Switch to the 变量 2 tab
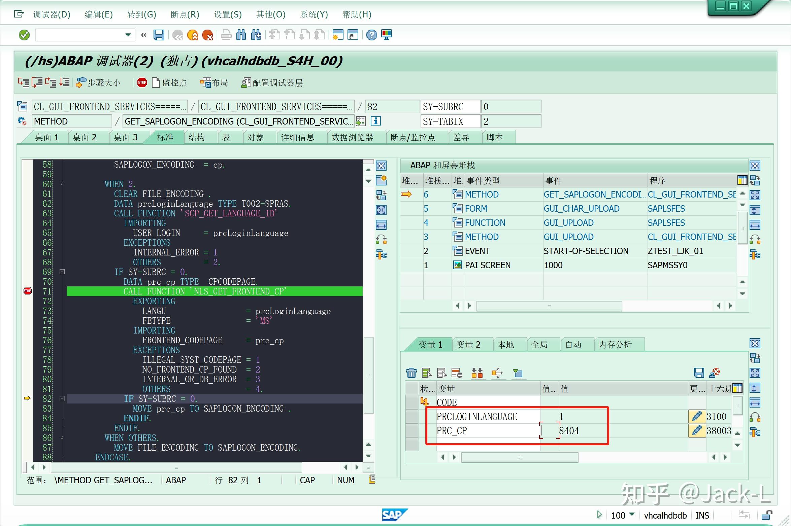The width and height of the screenshot is (791, 526). 468,345
